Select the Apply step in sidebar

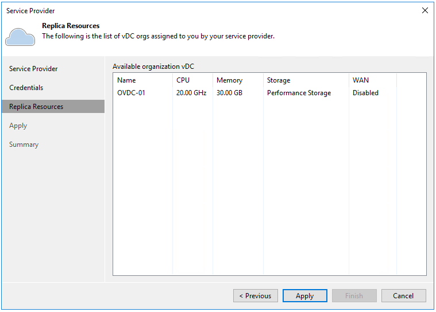(x=18, y=126)
